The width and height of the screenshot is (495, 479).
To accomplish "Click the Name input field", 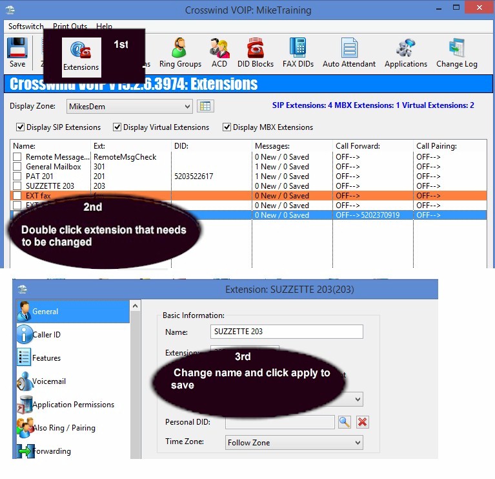I will tap(287, 332).
